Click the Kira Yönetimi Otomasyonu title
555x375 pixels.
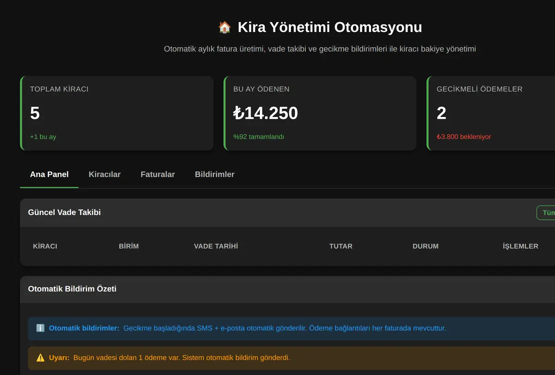[330, 27]
